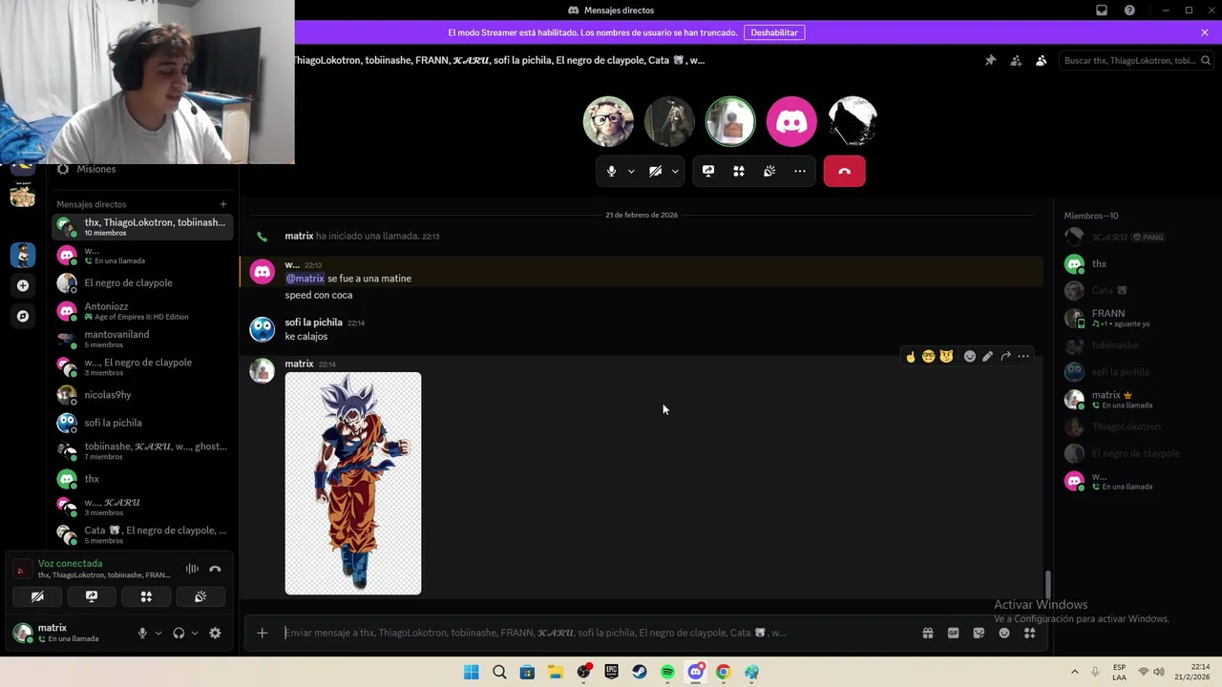Open help icon in title bar
The image size is (1222, 687).
(x=1130, y=10)
